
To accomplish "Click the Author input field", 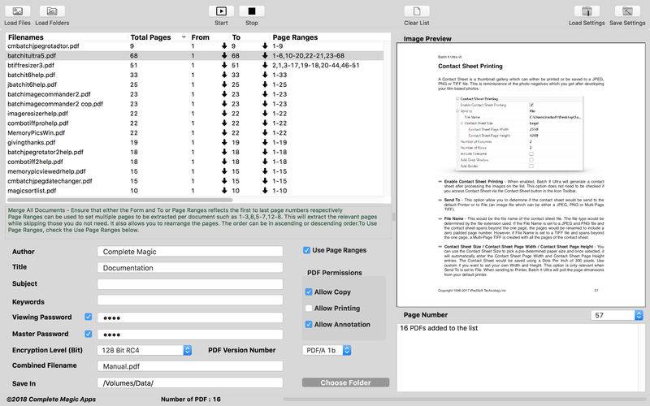I will click(x=190, y=252).
